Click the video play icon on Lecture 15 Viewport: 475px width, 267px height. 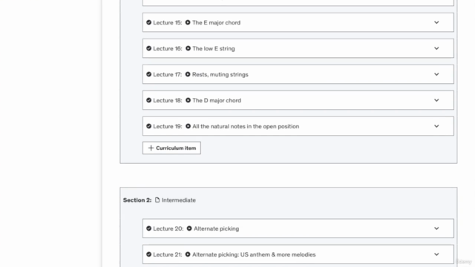click(x=188, y=22)
